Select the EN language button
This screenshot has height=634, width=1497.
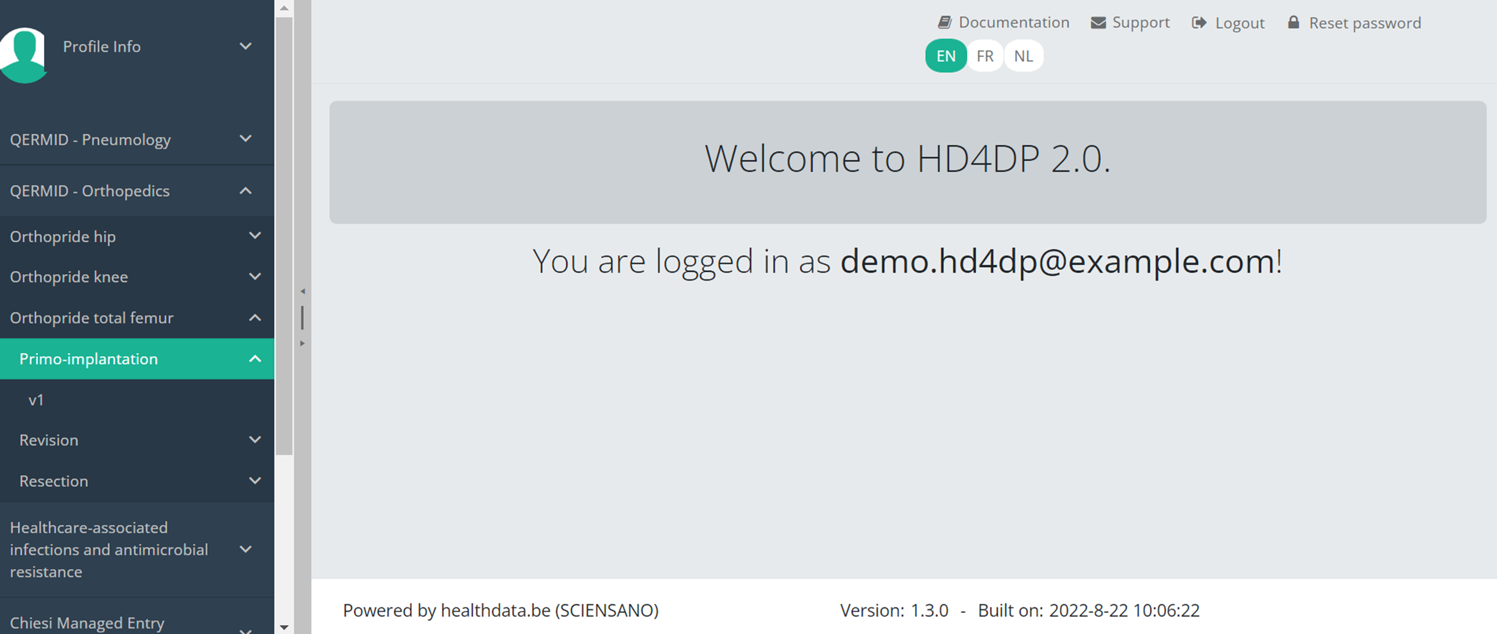click(x=946, y=56)
